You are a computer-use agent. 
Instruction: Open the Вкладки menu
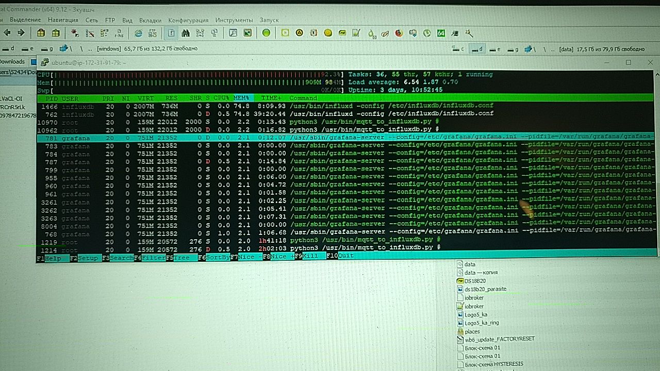(x=150, y=20)
